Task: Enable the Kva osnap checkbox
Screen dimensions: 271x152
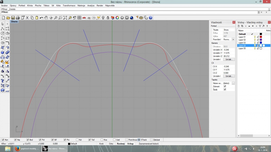Action: [102, 140]
